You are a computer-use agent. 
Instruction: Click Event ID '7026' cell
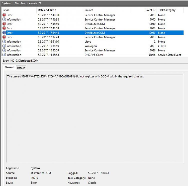click(152, 50)
